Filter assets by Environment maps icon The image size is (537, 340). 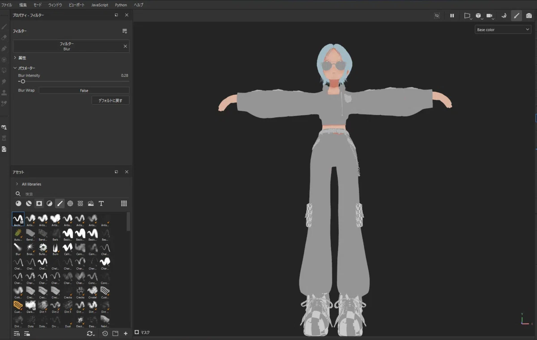(x=91, y=203)
